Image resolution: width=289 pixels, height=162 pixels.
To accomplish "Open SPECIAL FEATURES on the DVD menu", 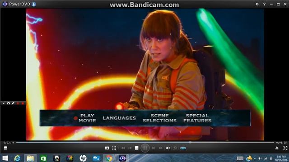I will tap(197, 118).
